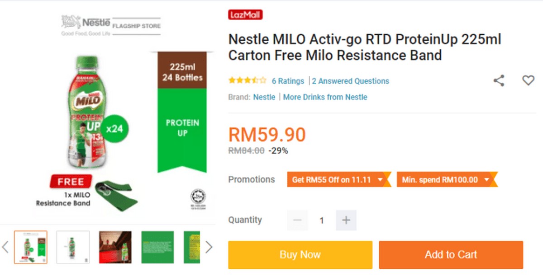Screen dimensions: 543x276
Task: Open 2 Answered Questions link
Action: [x=350, y=81]
